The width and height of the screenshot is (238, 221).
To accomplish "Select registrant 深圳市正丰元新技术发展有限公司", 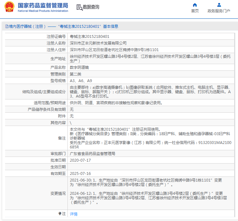I will [98, 43].
